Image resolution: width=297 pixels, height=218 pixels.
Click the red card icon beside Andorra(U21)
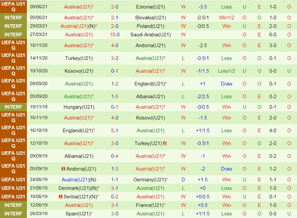tap(63, 169)
